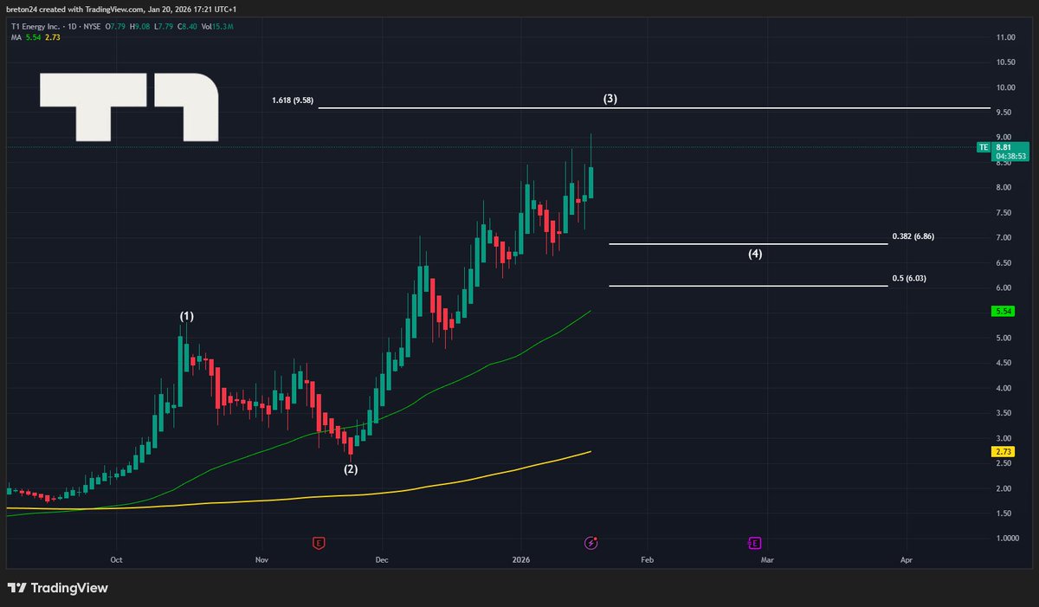Click the Nov label on the time axis
This screenshot has width=1039, height=607.
[263, 560]
